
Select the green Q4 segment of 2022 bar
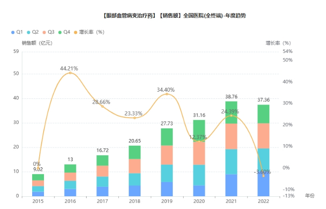pos(264,114)
